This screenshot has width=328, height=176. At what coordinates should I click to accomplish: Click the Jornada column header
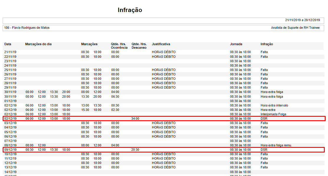tap(236, 44)
